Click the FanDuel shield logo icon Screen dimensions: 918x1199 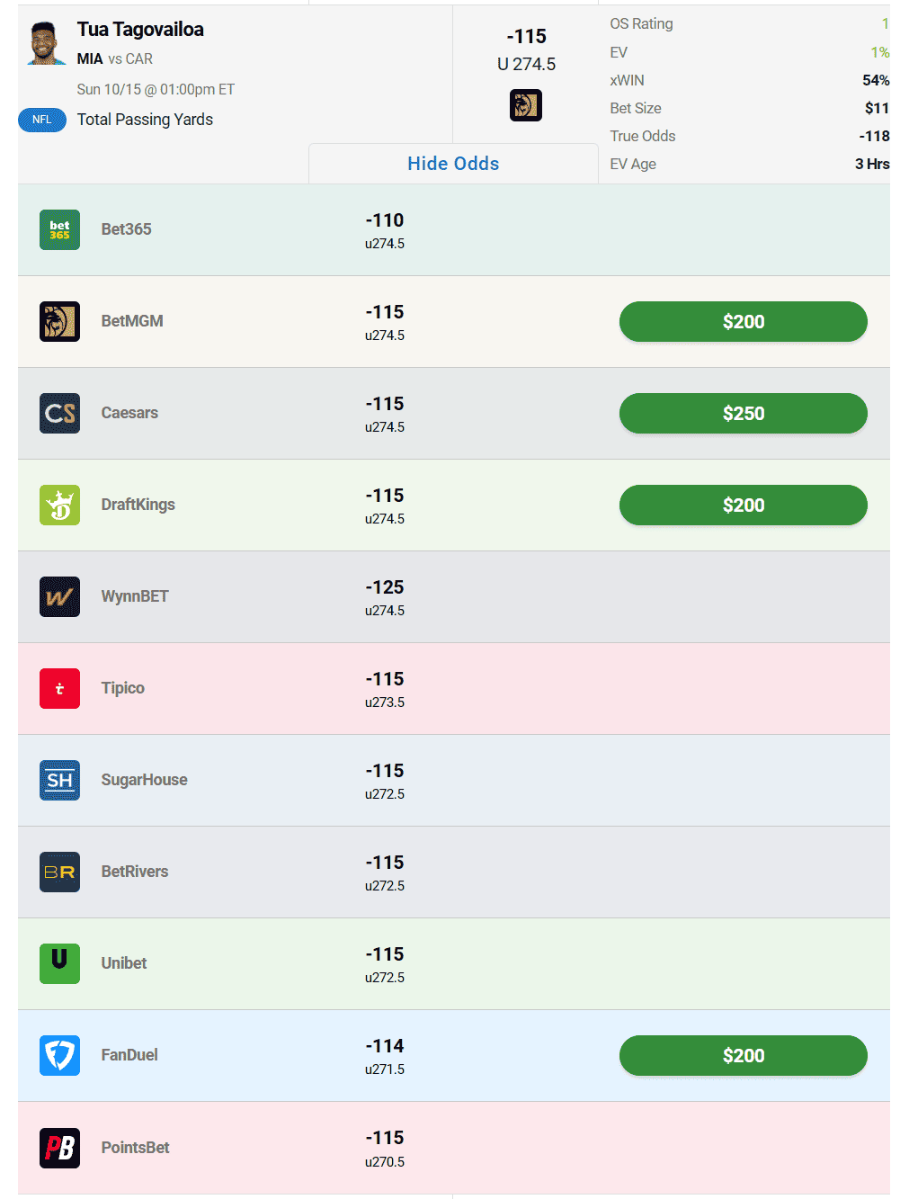[x=59, y=1055]
